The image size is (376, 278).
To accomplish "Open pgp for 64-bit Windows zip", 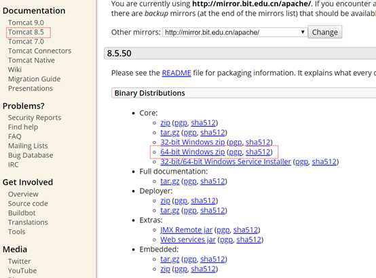I will pos(236,152).
